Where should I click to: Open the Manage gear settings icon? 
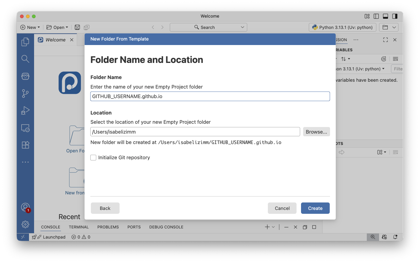tap(25, 224)
